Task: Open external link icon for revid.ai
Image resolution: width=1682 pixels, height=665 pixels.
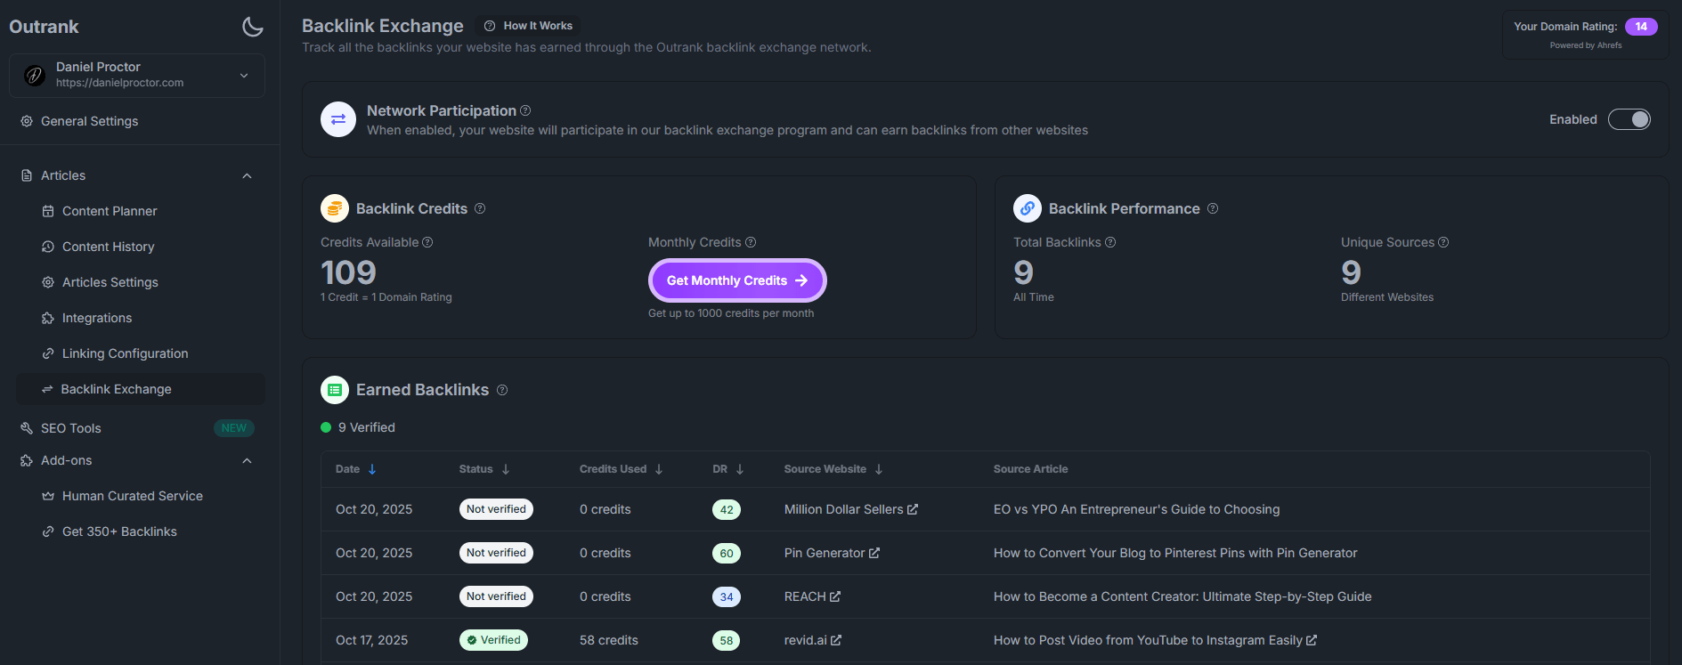Action: [x=836, y=640]
